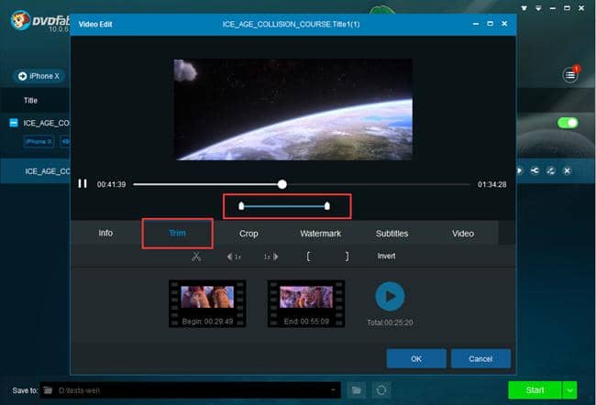Click the seek bar after the knob
This screenshot has width=596, height=405.
(x=378, y=184)
